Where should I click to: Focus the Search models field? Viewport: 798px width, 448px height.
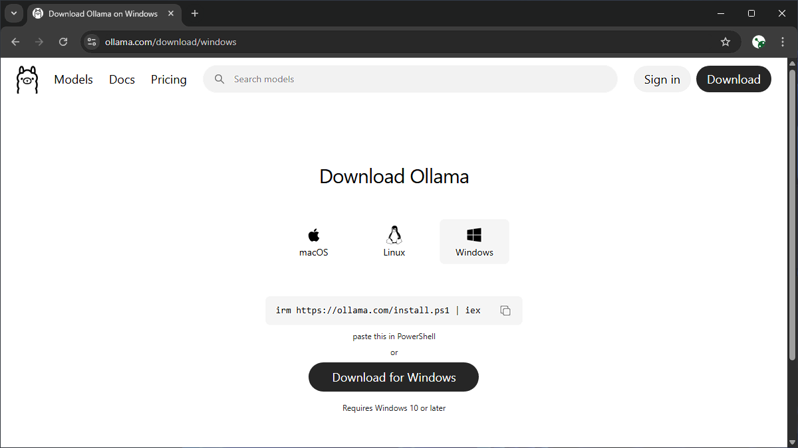click(x=410, y=79)
